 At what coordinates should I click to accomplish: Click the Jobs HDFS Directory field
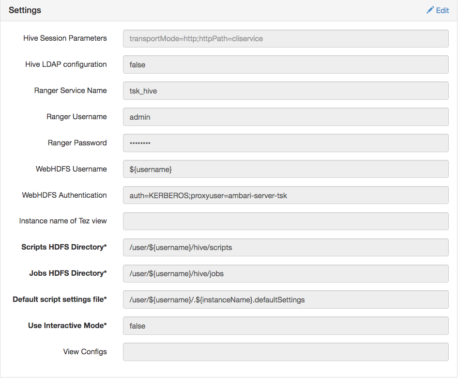coord(286,273)
